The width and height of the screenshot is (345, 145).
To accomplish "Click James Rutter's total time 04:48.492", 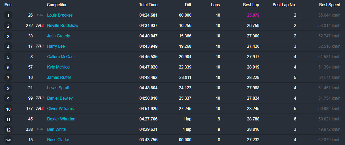I will (148, 78).
